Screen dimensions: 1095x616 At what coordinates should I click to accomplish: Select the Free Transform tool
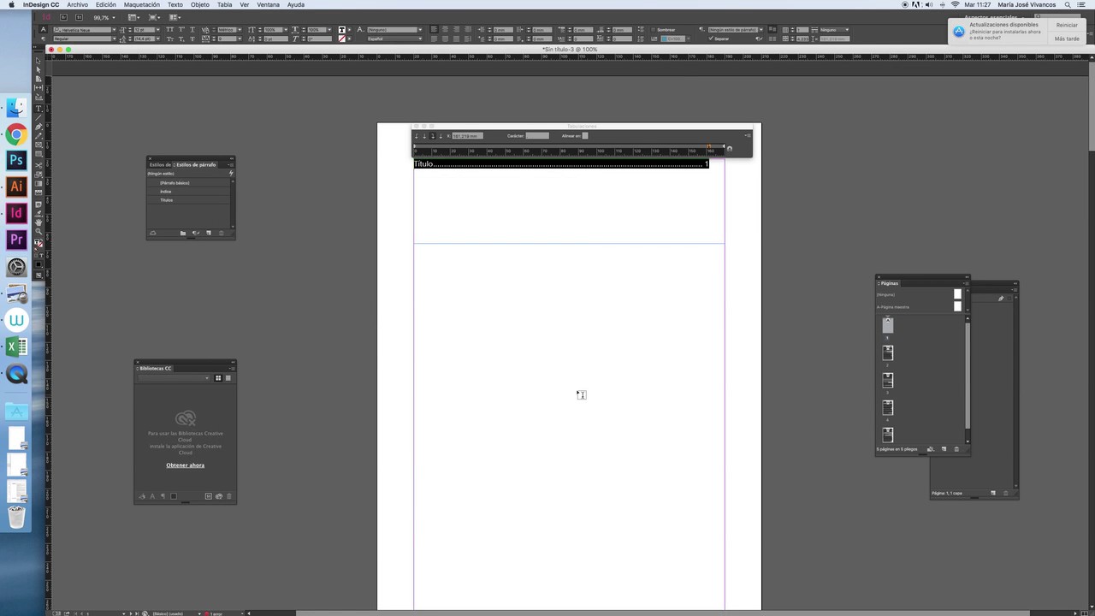pyautogui.click(x=38, y=175)
